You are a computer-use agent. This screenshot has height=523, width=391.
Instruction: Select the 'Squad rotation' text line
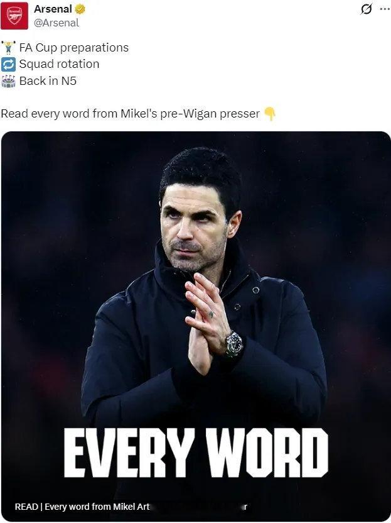coord(59,64)
